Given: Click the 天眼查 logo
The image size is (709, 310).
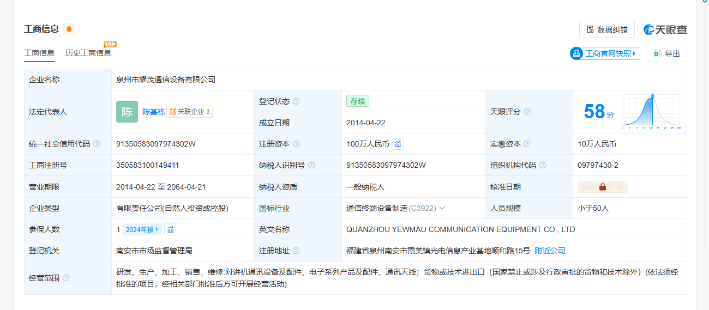Looking at the screenshot, I should (x=665, y=29).
